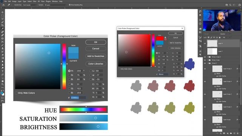This screenshot has height=136, width=242.
Task: Select the Gradient tool
Action: (3, 58)
